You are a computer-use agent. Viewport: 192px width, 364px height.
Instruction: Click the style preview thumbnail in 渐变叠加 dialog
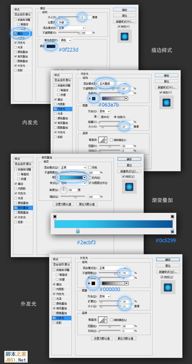(129, 187)
